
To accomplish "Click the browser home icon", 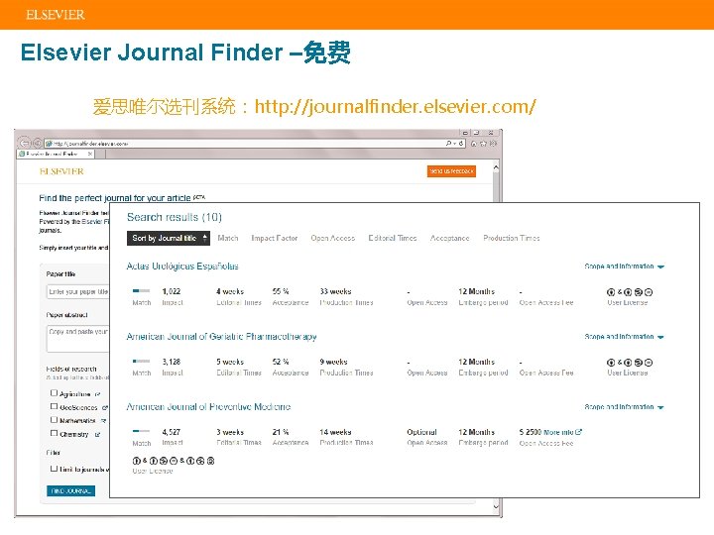I will point(474,144).
